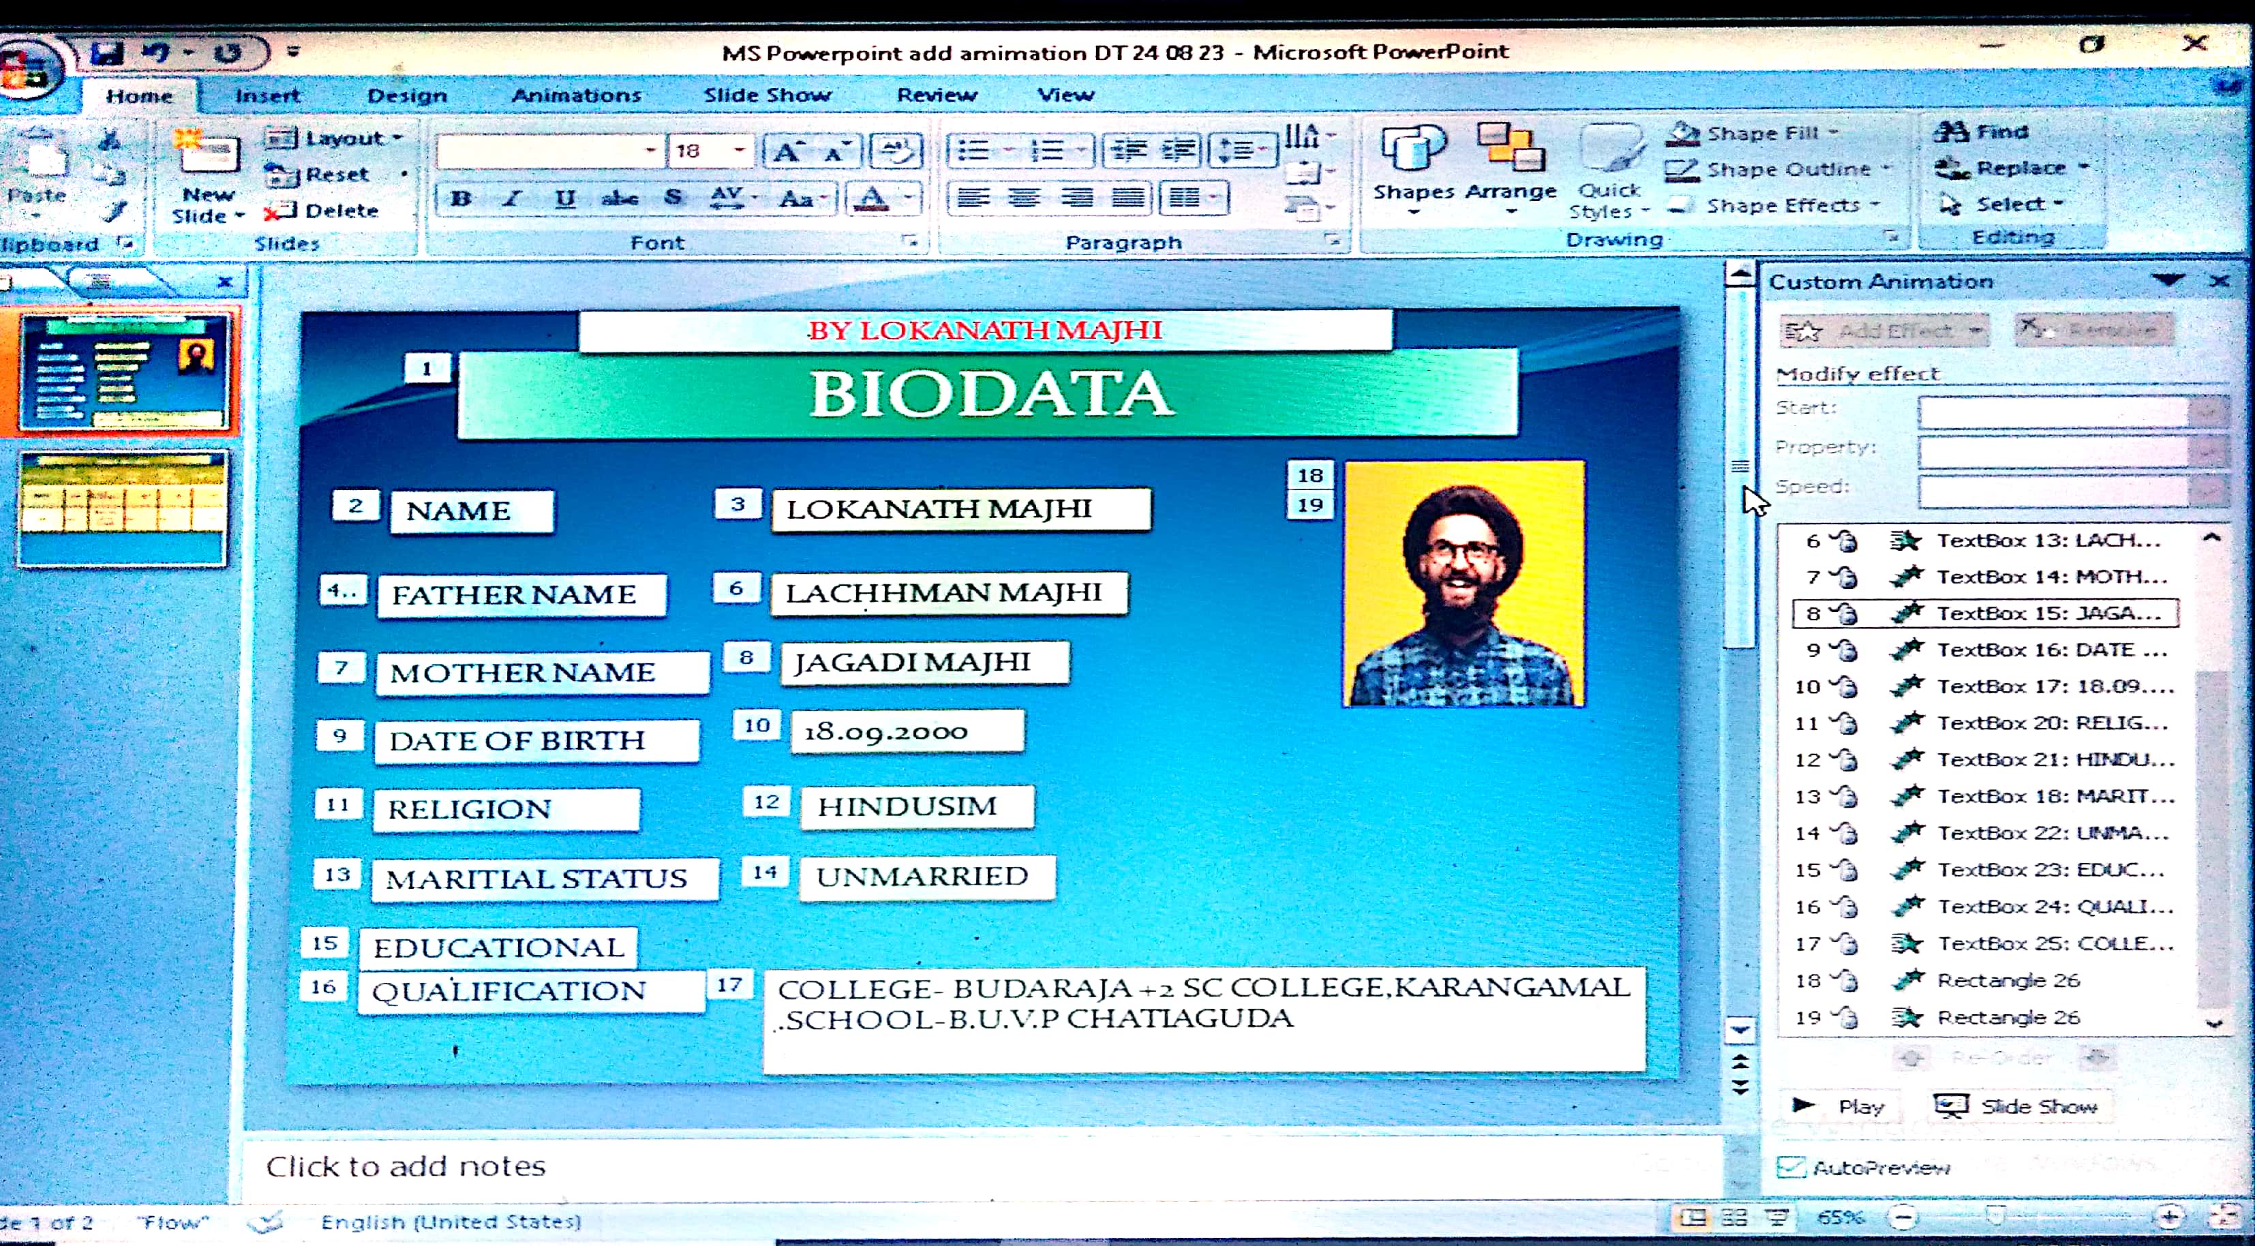Image resolution: width=2255 pixels, height=1246 pixels.
Task: Click the Bold formatting icon
Action: 461,199
